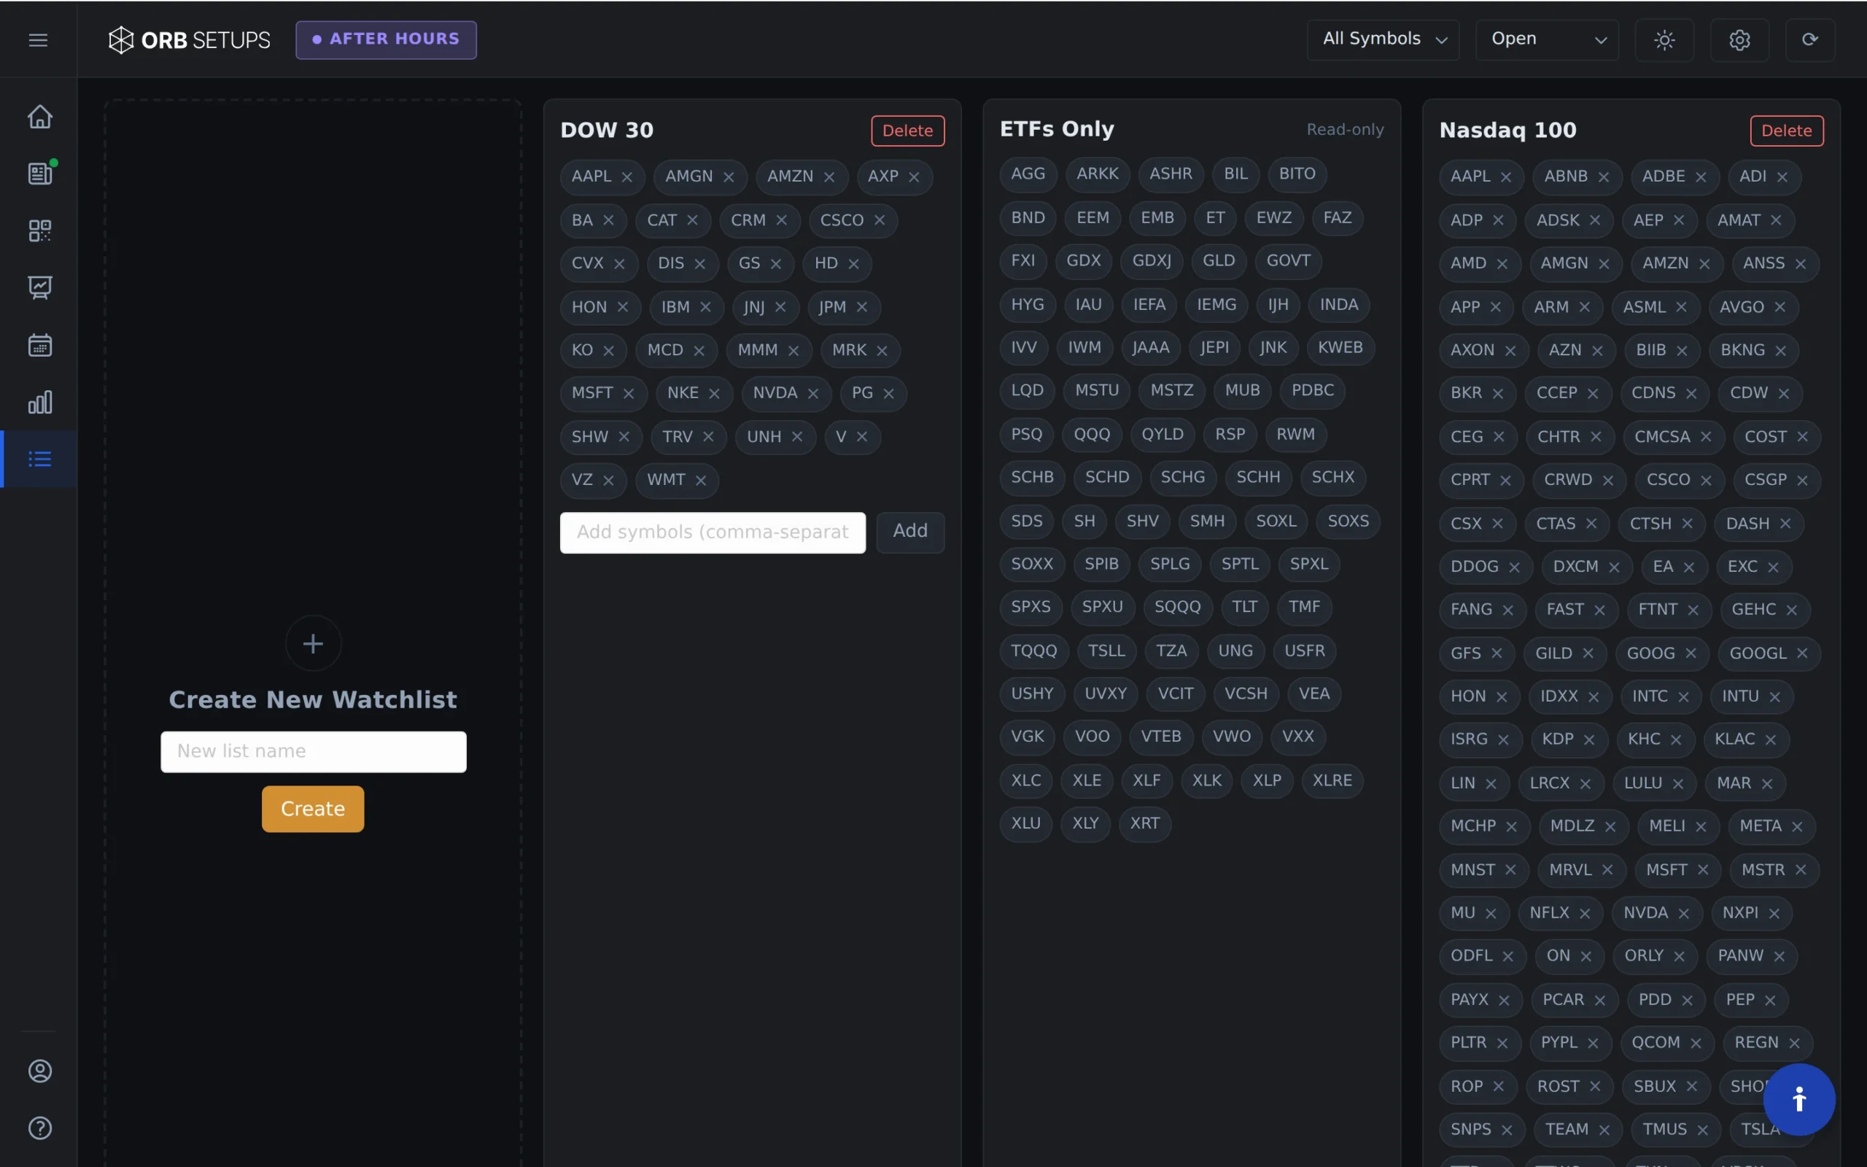Click the ETFs Only watchlist title

[x=1057, y=129]
